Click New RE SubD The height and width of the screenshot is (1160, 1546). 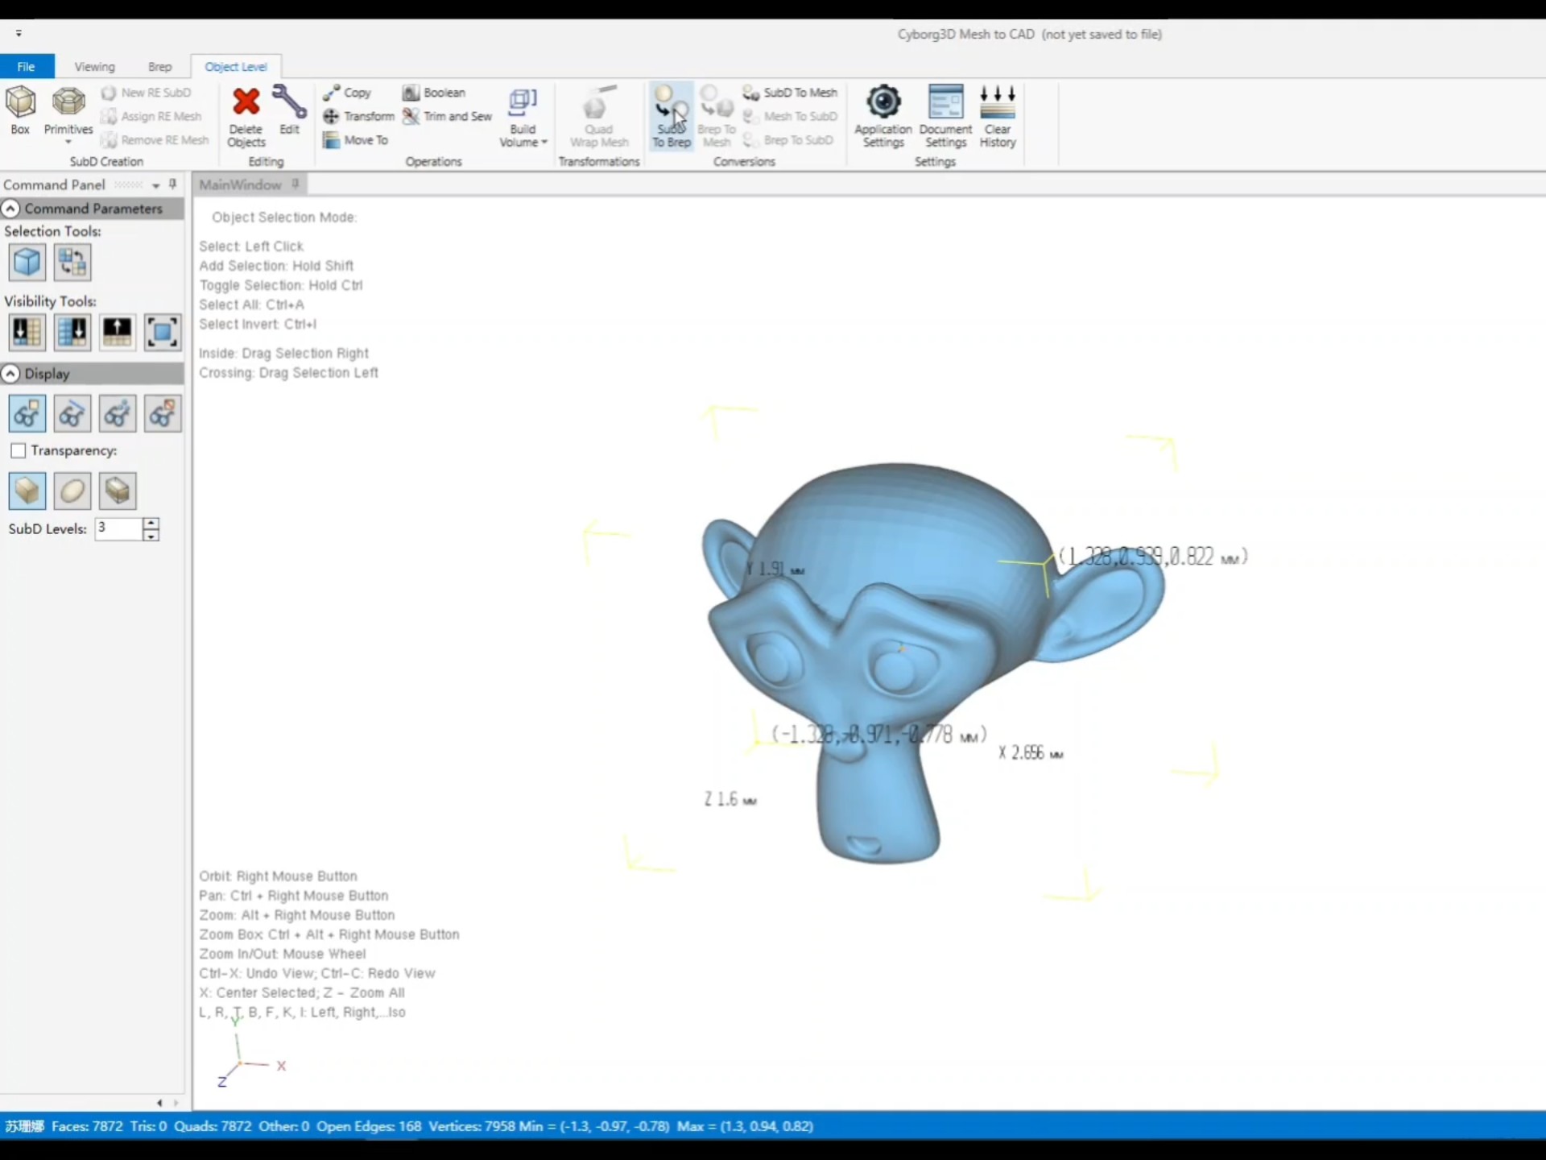pyautogui.click(x=147, y=93)
